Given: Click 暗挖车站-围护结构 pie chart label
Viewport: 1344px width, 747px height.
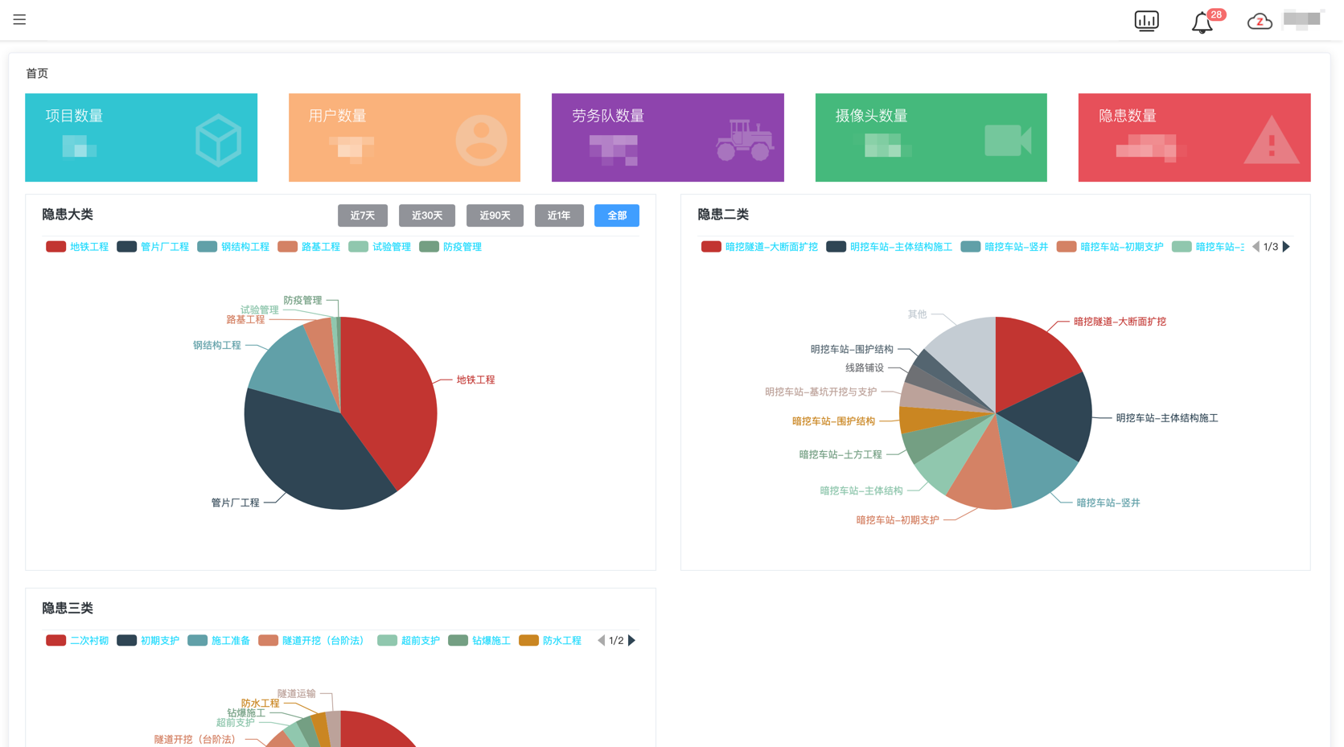Looking at the screenshot, I should coord(833,421).
